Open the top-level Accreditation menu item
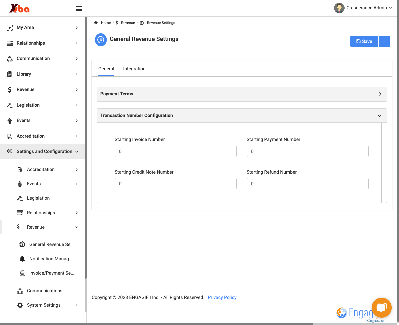This screenshot has width=399, height=325. (x=42, y=136)
